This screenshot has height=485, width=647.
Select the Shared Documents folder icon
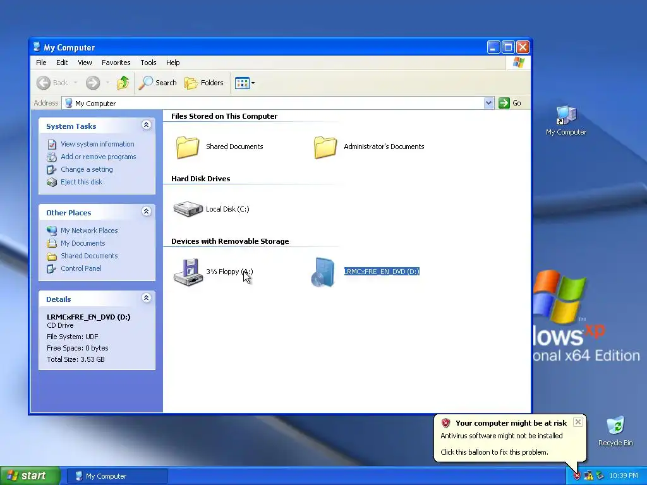[x=188, y=147]
